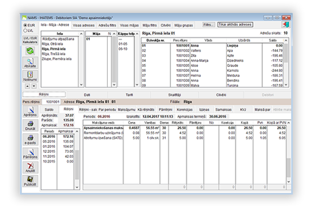Open the Tarifi tab

[129, 95]
